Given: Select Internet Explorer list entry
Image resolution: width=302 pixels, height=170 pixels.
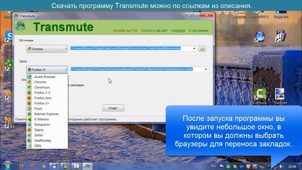Looking at the screenshot, I should pyautogui.click(x=47, y=114).
